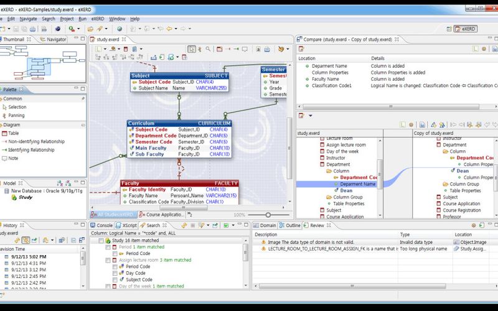Click the first auto-layout icon in diagram toolbar's second row
Viewport: 498px width, 311px height.
98,57
